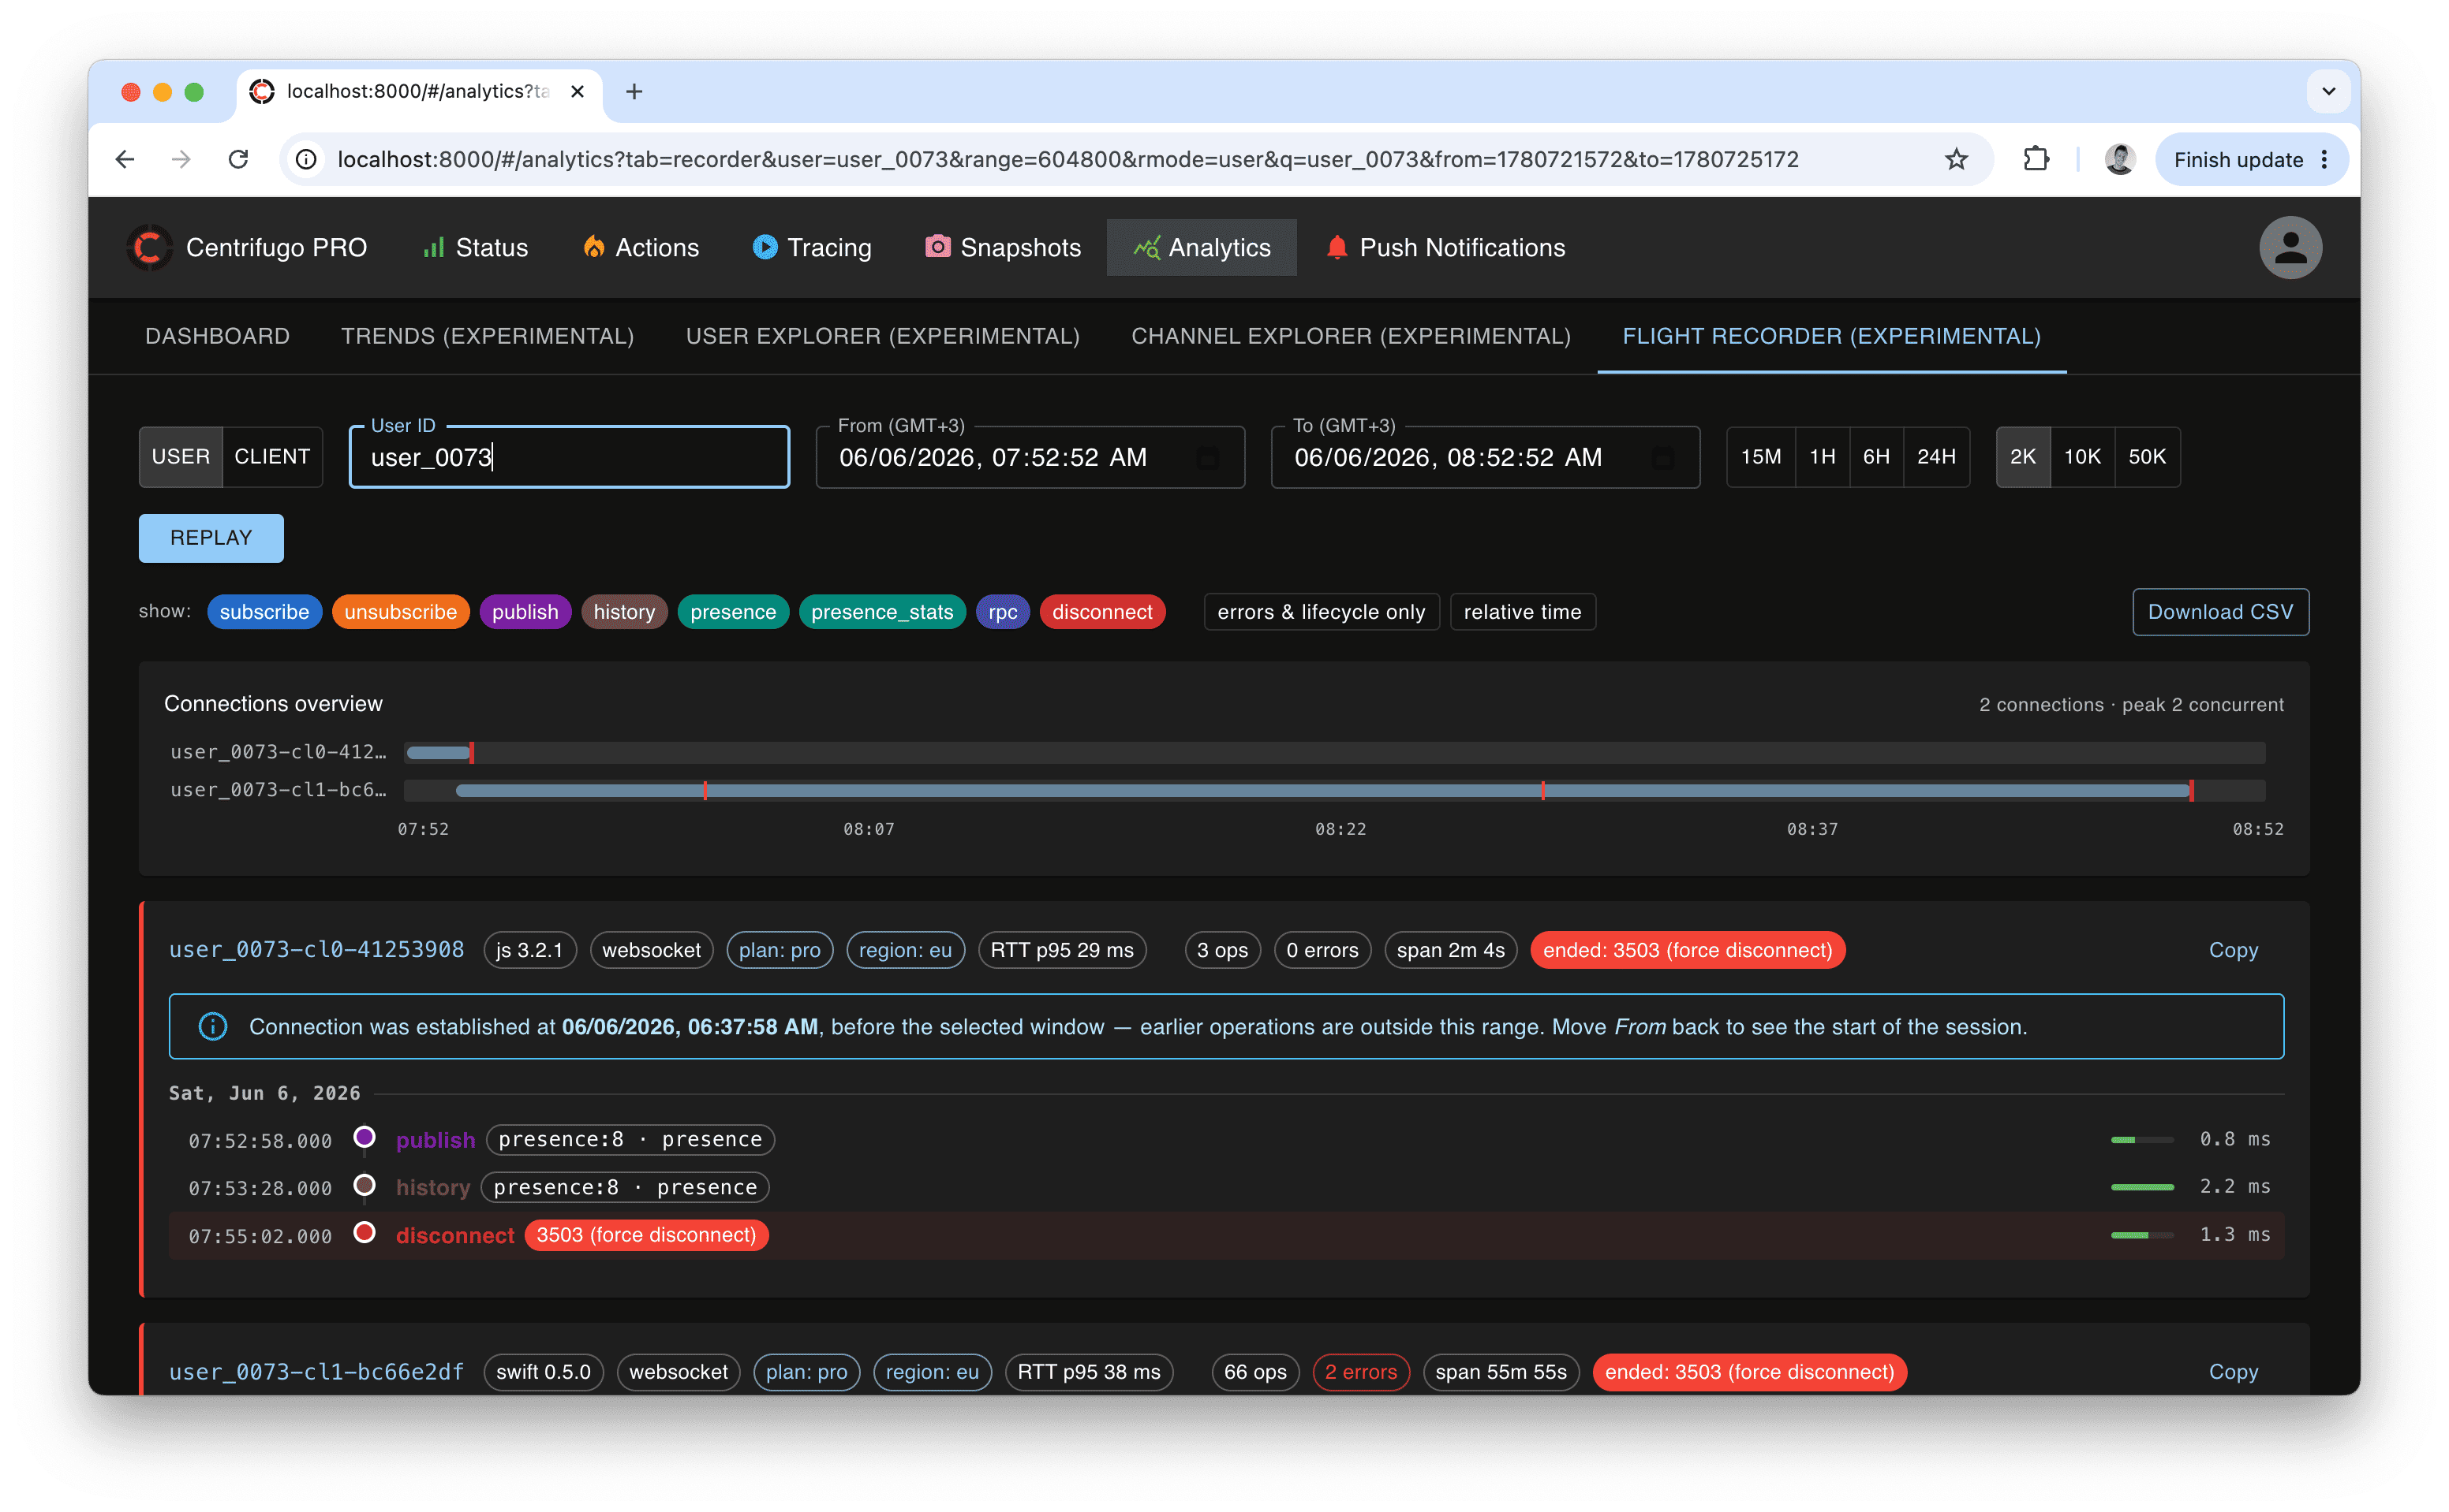This screenshot has width=2449, height=1512.
Task: Select the 2K event limit
Action: pyautogui.click(x=2023, y=457)
